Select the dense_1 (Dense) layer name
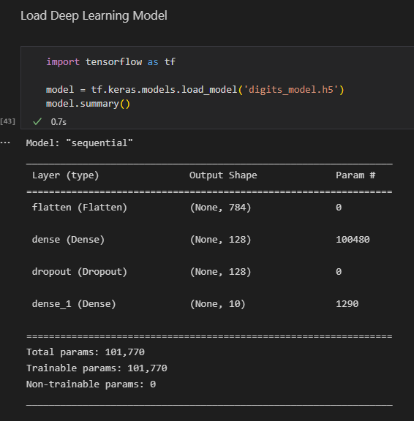Screen dimensions: 414x421 74,304
